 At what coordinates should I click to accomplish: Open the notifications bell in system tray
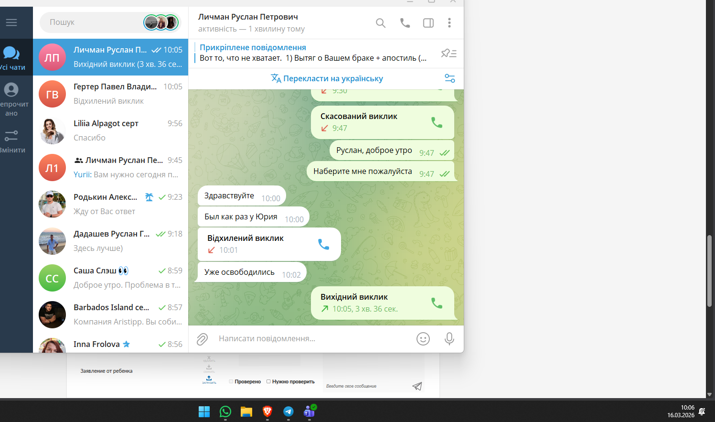(702, 411)
